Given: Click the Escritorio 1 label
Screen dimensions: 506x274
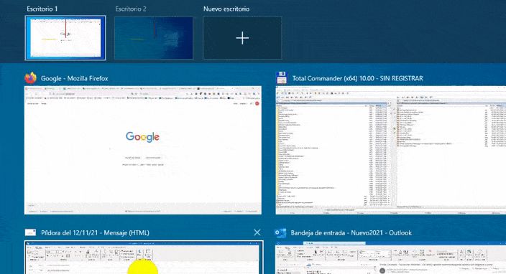Looking at the screenshot, I should click(42, 9).
